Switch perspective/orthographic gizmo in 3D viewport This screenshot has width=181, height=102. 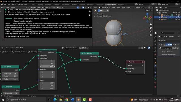(x=151, y=35)
